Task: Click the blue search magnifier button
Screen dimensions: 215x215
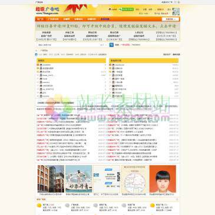Action: (111, 45)
